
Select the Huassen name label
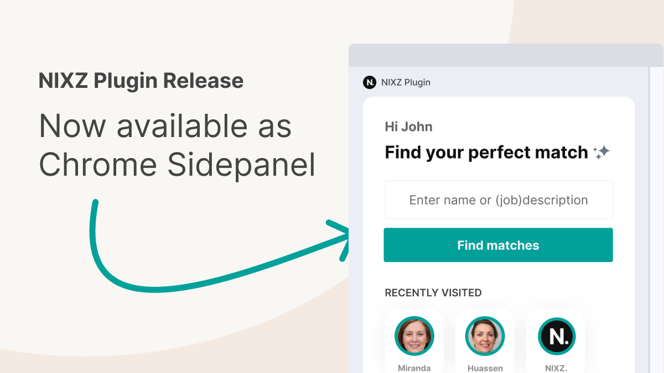click(x=485, y=368)
